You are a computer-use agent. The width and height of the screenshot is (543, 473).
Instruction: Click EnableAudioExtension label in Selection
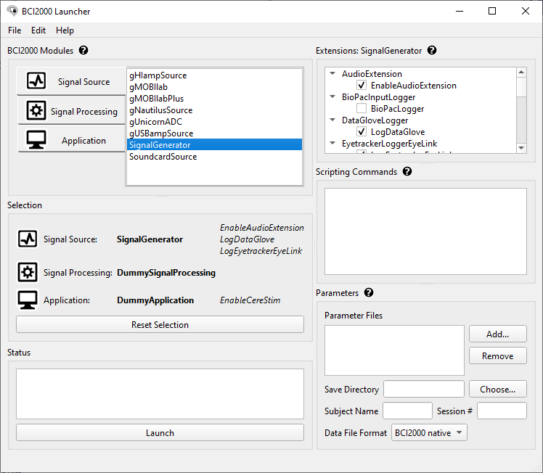coord(262,227)
